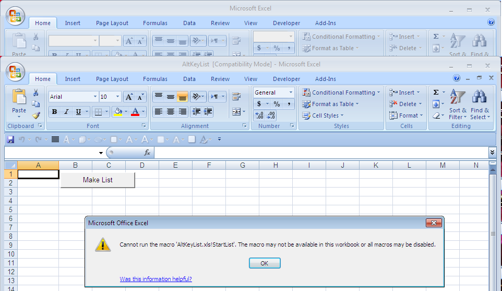The width and height of the screenshot is (502, 291).
Task: Click the Paste icon in AltKeyList window
Action: 19,97
